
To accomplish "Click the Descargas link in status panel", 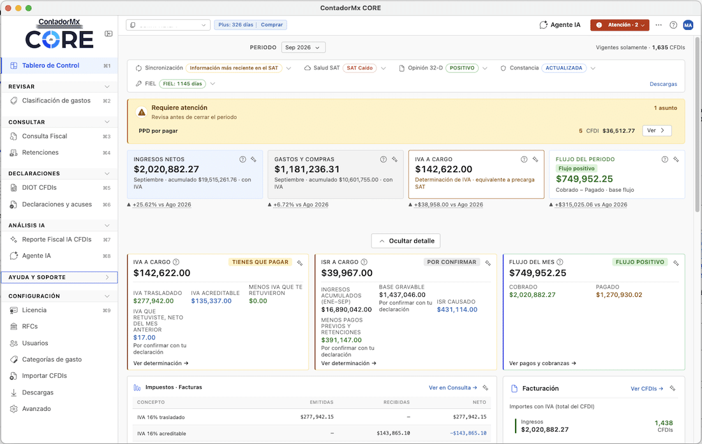I will click(x=663, y=84).
